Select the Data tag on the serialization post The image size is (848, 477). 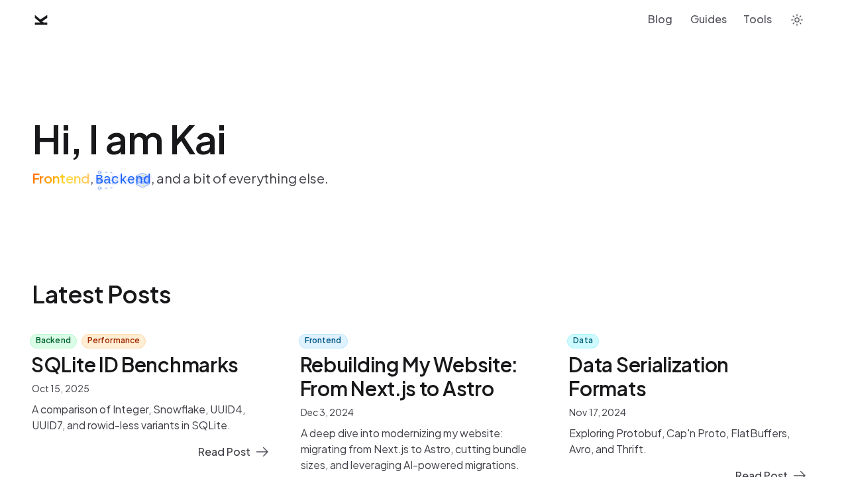click(x=582, y=340)
